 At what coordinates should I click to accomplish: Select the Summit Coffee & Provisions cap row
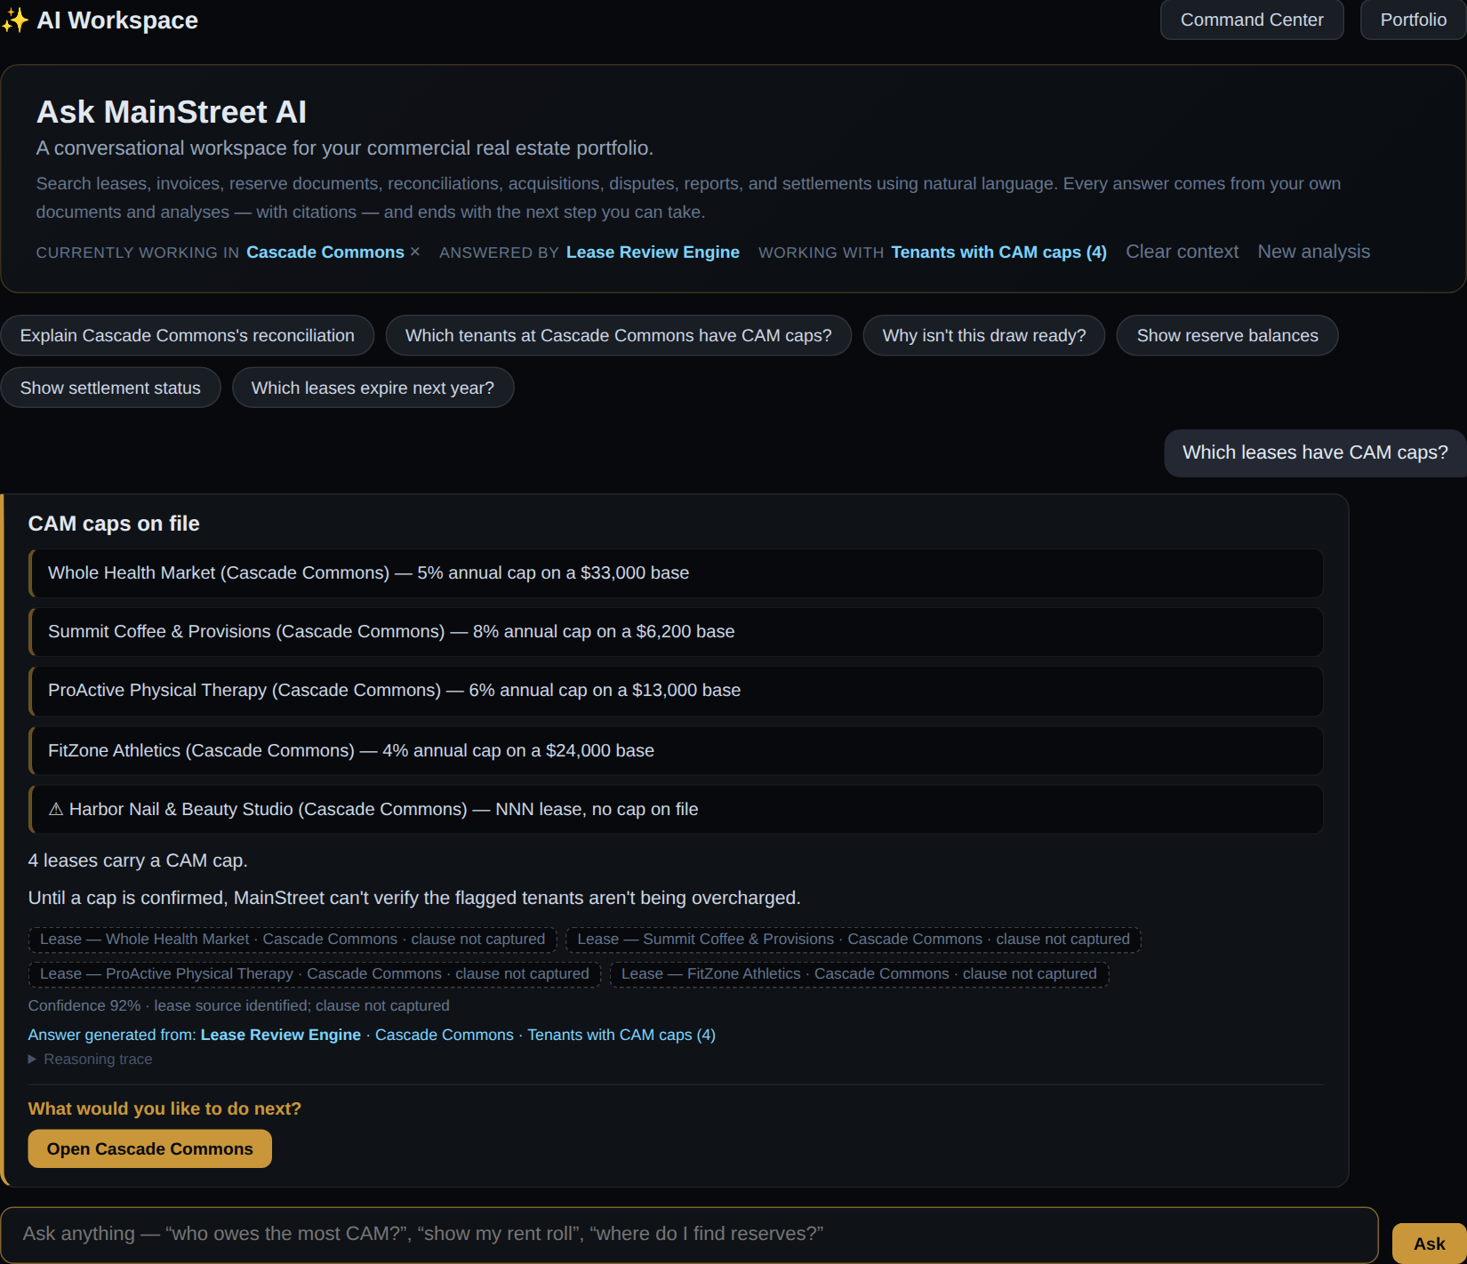(676, 632)
